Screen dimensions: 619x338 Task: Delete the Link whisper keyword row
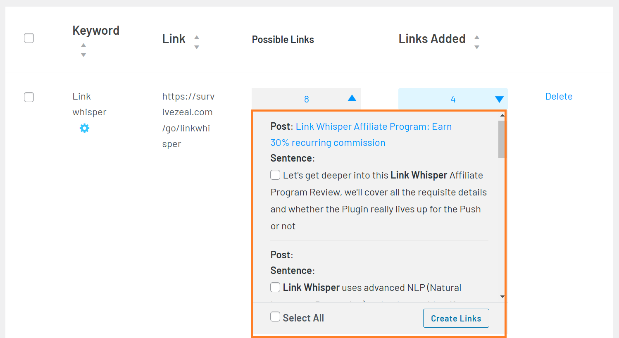click(x=559, y=96)
